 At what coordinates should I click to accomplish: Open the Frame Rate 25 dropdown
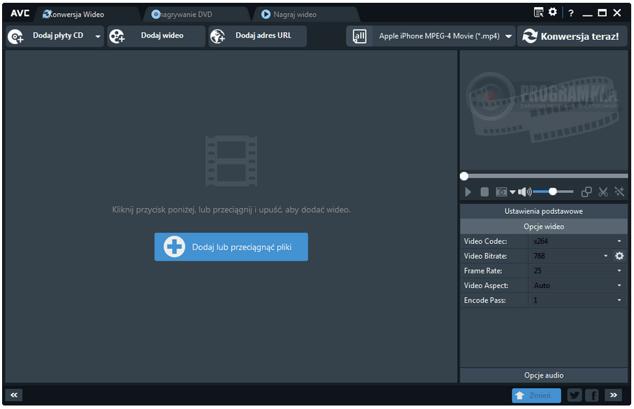(x=578, y=271)
